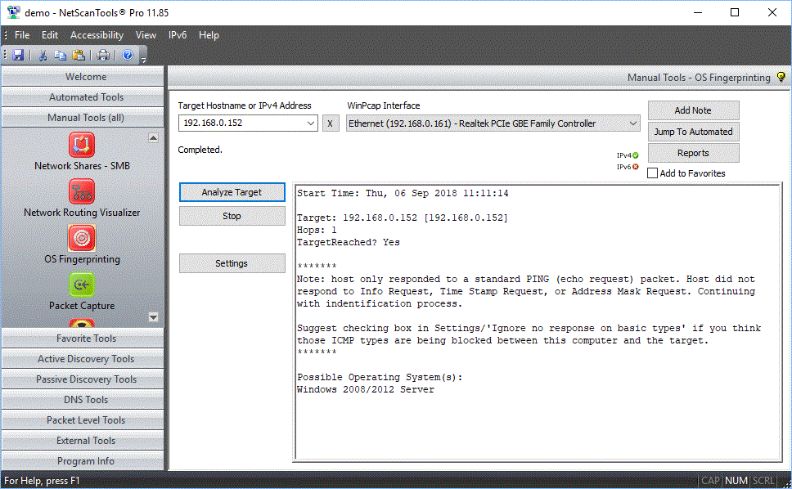Open the IPv6 menu
Viewport: 792px width, 489px height.
point(178,35)
